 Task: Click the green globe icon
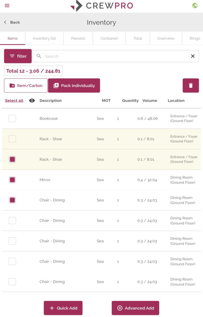195,5
